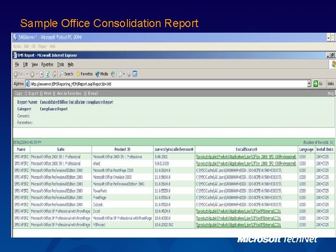Click Virtual PC title bar icon
The image size is (336, 252).
15,37
